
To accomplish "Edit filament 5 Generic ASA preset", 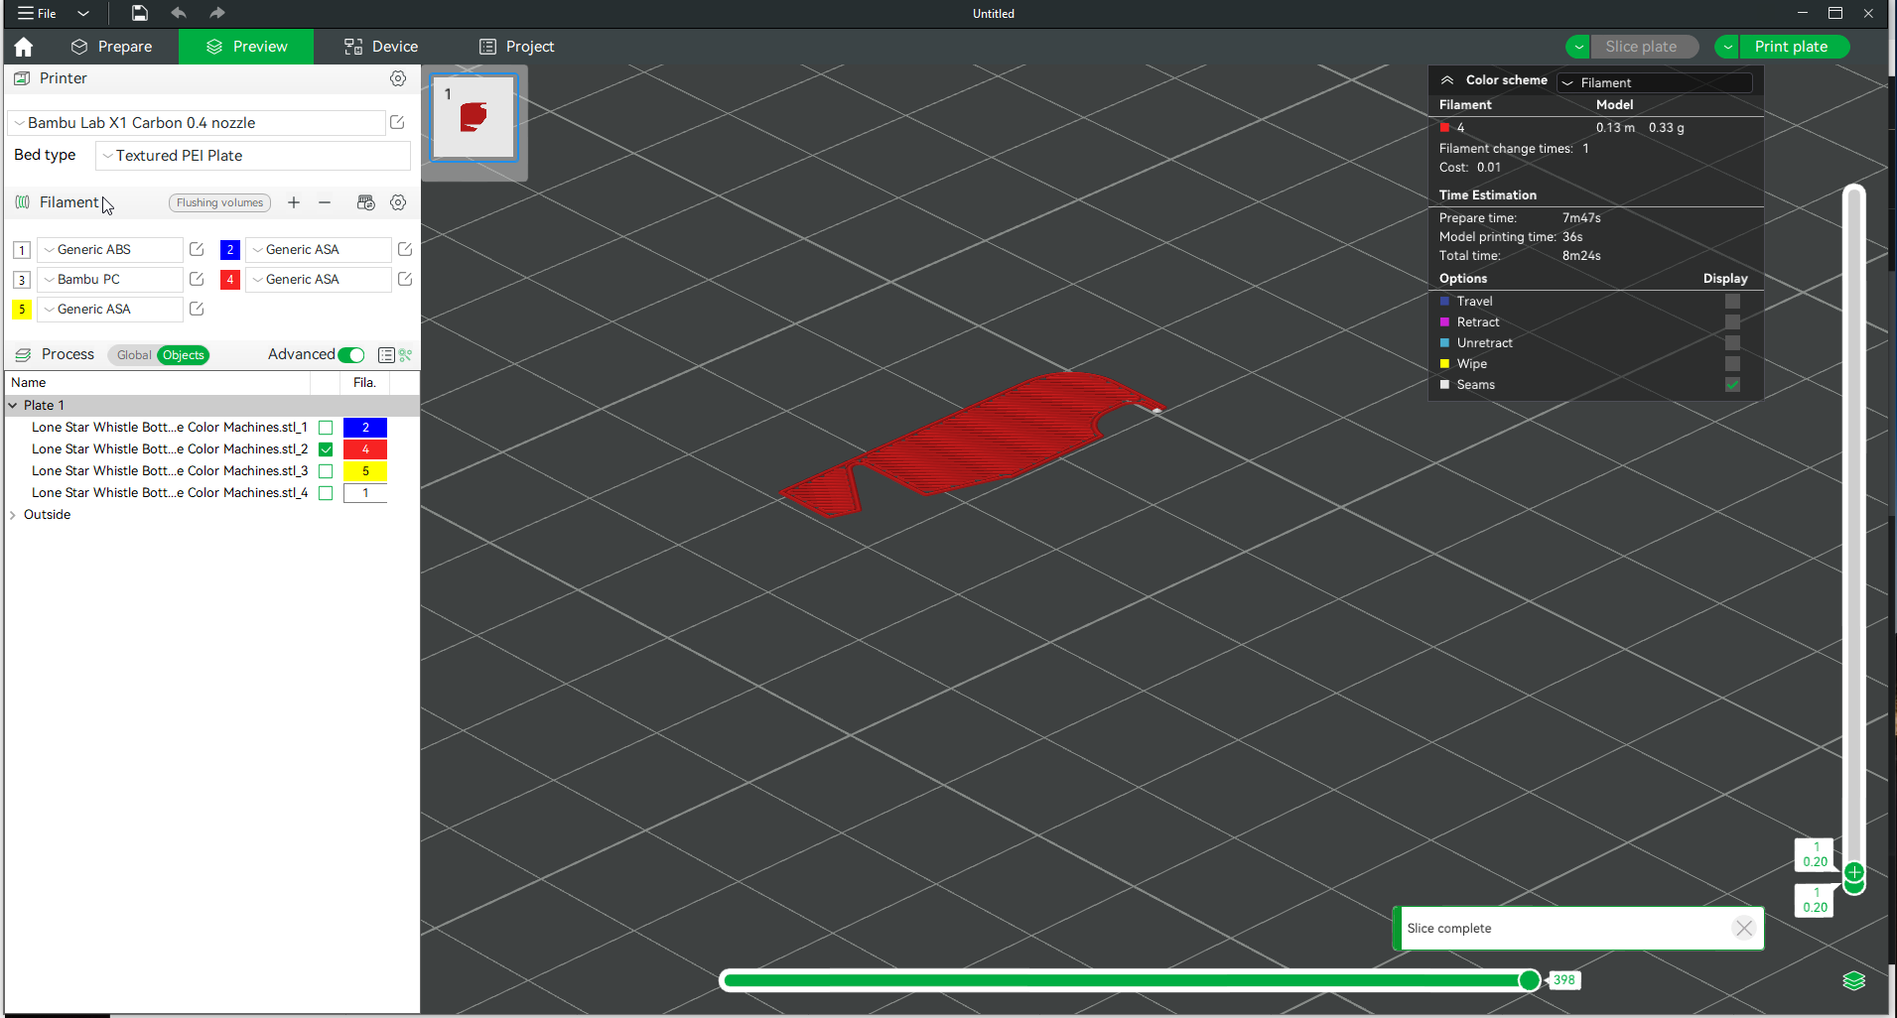I will [x=197, y=309].
